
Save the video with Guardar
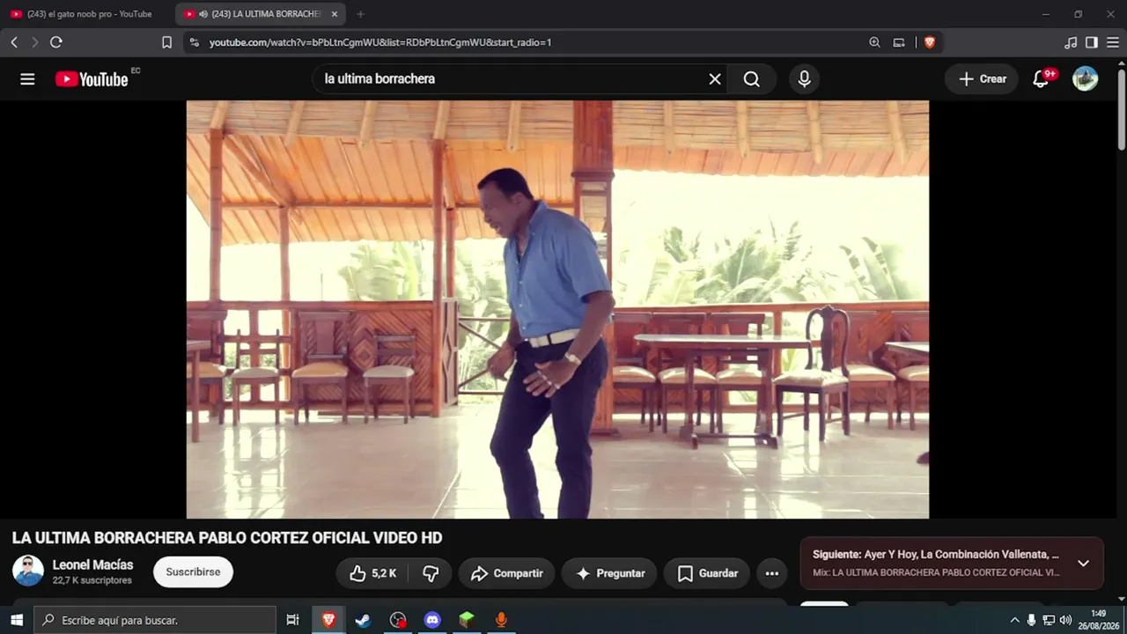coord(707,573)
